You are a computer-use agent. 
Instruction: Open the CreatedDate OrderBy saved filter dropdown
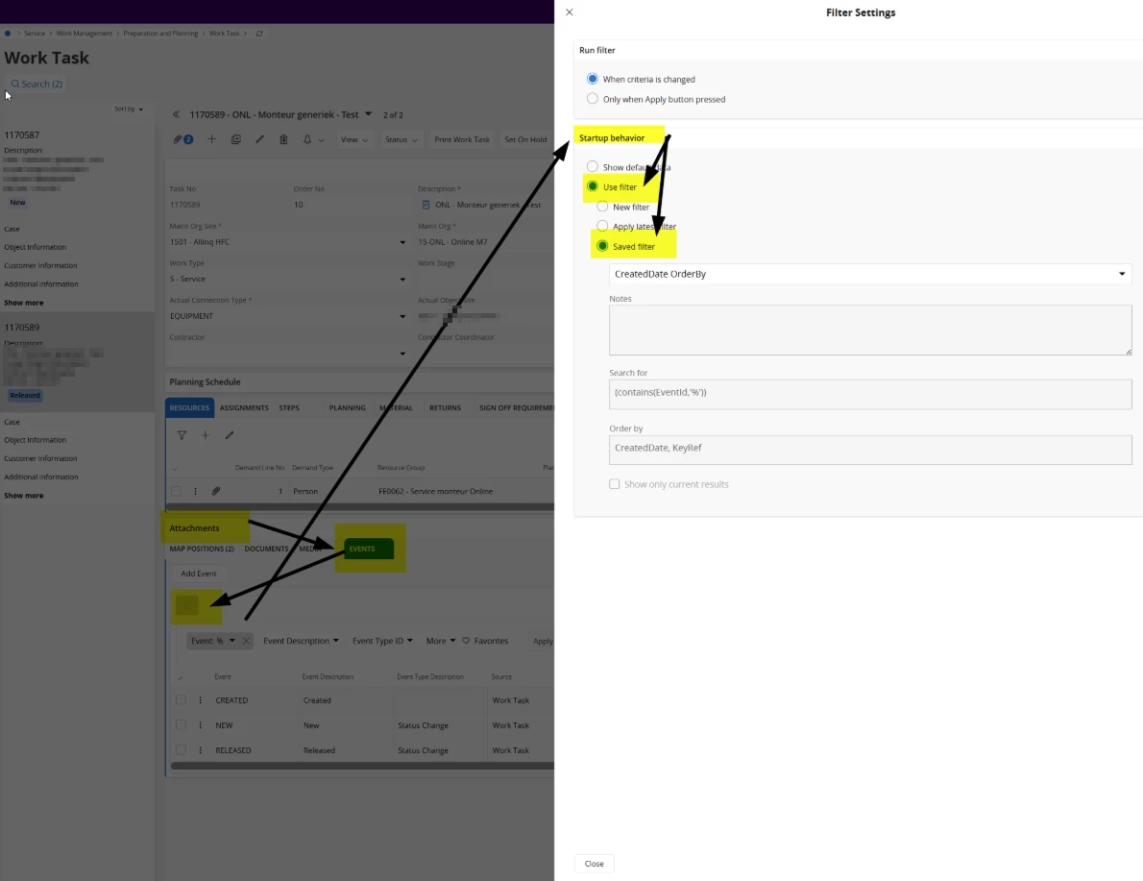(870, 274)
